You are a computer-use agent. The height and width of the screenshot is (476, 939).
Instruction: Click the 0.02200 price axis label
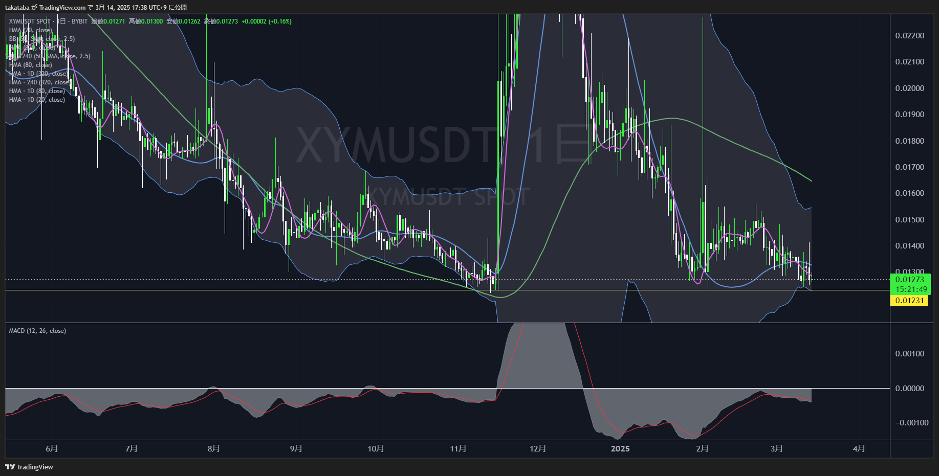[x=910, y=36]
